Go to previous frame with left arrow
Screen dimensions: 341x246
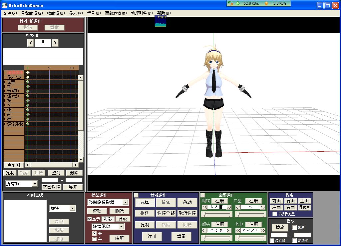pyautogui.click(x=30, y=43)
